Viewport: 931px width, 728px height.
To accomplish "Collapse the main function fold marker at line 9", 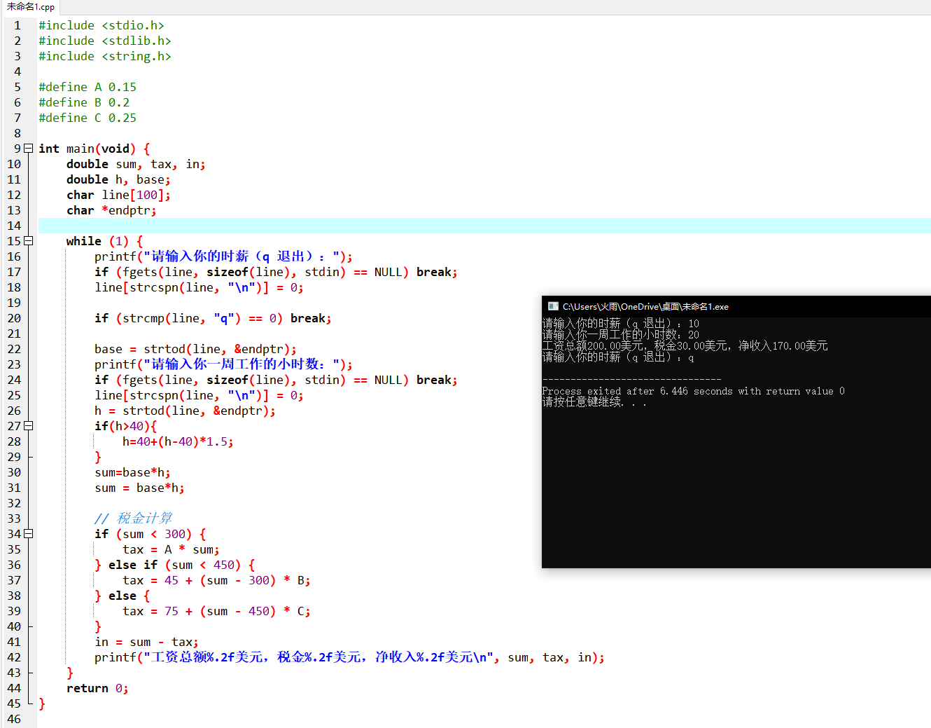I will (29, 149).
